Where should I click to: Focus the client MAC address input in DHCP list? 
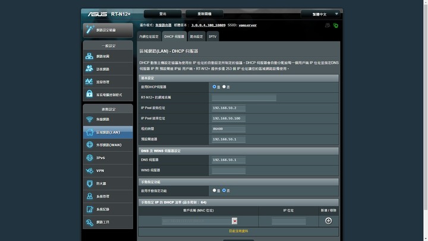click(x=197, y=221)
